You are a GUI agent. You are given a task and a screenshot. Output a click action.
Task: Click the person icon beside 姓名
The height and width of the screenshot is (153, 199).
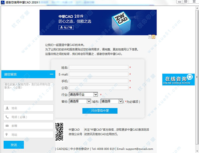tap(7, 108)
